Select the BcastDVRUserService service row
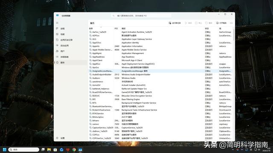This screenshot has height=153, width=273. point(160,92)
